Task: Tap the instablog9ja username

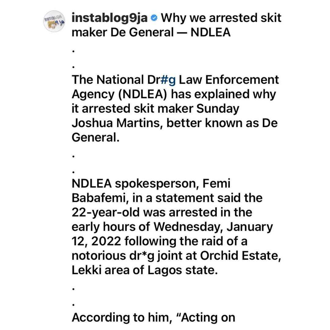Action: point(109,18)
